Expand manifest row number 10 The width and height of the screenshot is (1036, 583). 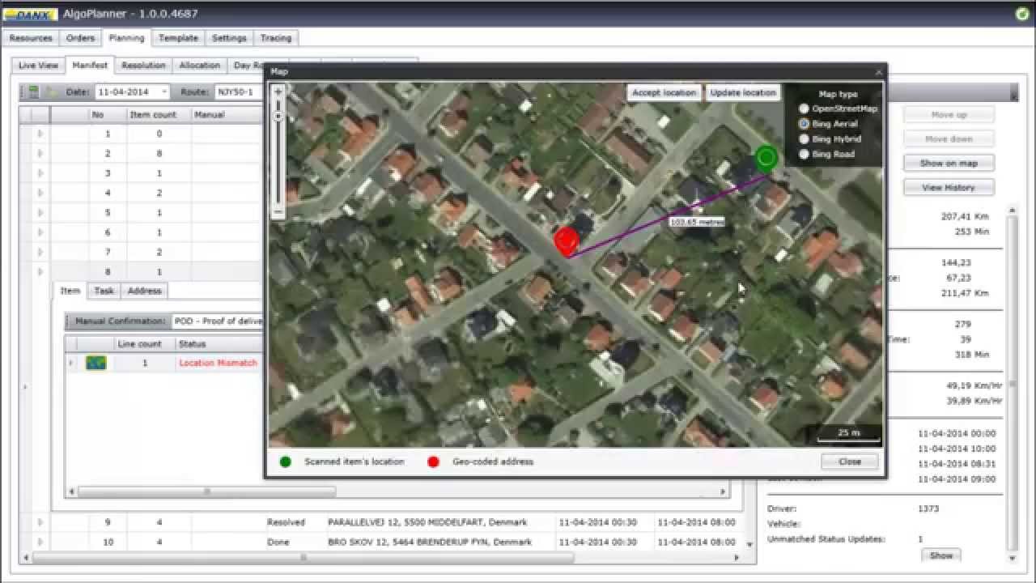(x=40, y=542)
